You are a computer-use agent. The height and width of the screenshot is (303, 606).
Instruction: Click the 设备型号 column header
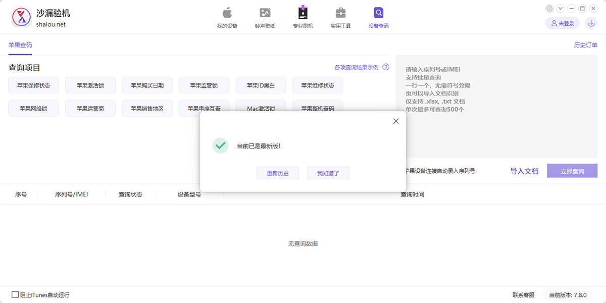(x=189, y=194)
